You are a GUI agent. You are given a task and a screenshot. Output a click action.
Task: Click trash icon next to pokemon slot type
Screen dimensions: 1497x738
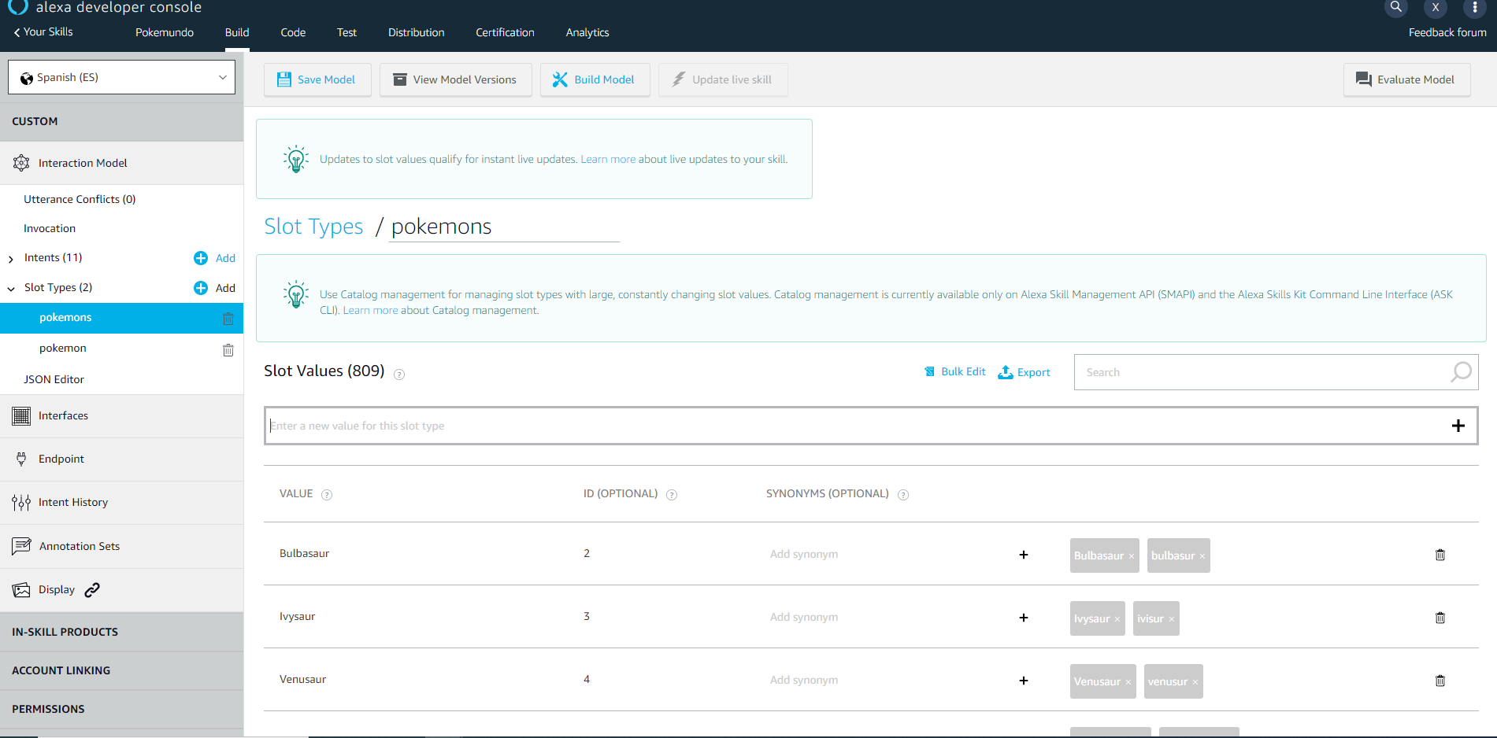(228, 350)
